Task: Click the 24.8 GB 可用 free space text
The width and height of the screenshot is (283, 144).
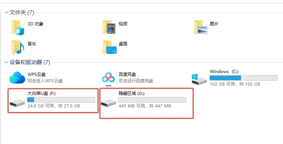Action: 41,106
